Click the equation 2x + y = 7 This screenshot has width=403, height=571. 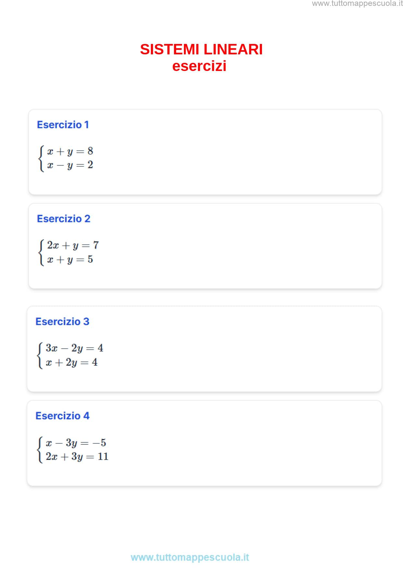pyautogui.click(x=73, y=245)
